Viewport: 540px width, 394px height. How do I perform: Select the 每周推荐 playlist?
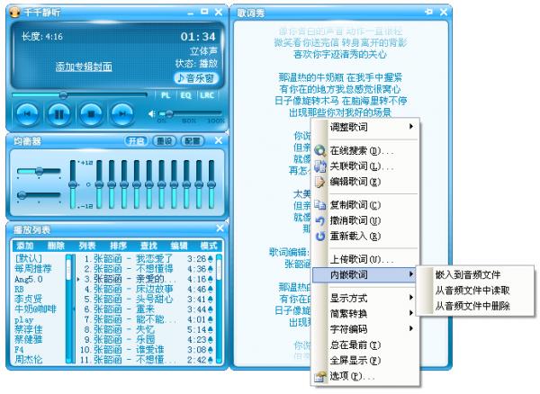(33, 268)
